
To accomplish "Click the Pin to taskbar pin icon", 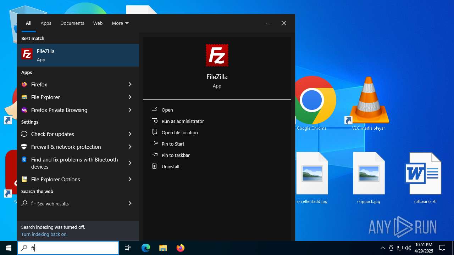I will click(154, 155).
